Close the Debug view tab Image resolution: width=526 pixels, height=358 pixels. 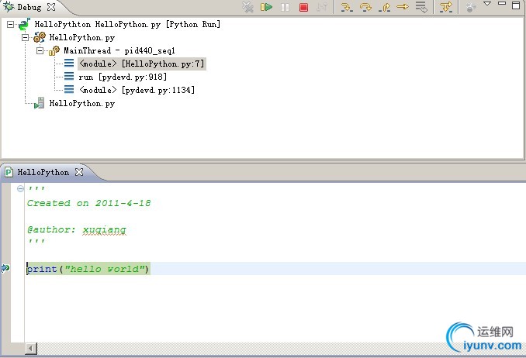[x=51, y=7]
